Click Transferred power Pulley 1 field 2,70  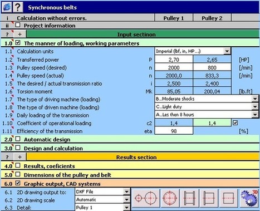(x=174, y=60)
